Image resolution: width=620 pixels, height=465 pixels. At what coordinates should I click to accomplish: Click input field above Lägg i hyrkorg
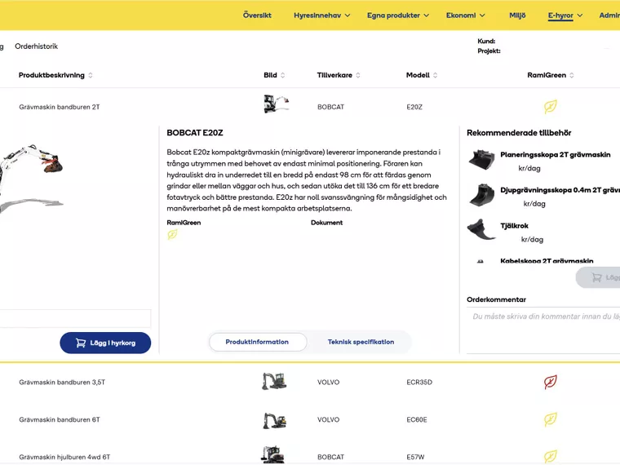tap(75, 318)
